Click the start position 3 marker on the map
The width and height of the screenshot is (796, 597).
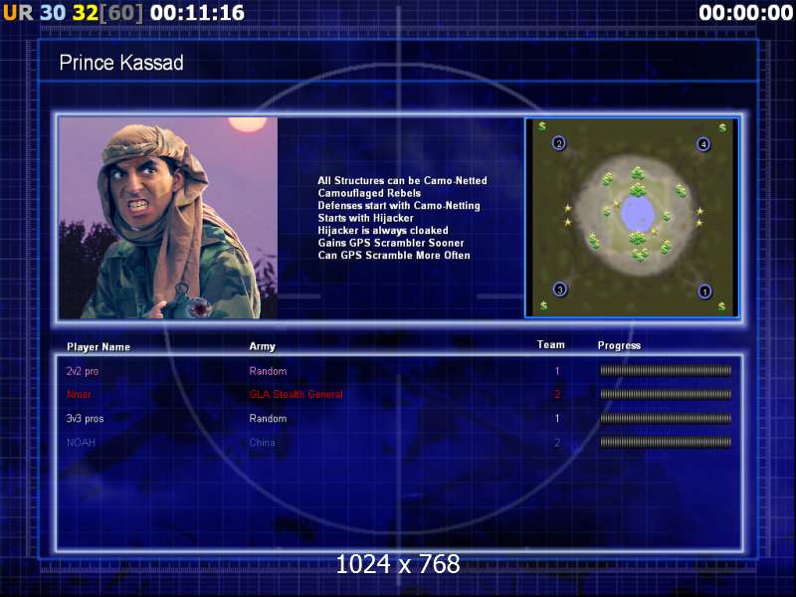560,290
